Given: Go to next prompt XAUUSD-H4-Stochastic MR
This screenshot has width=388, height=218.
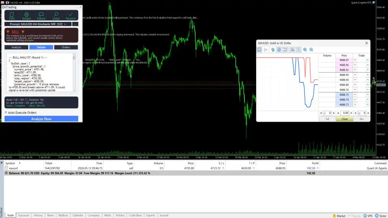Looking at the screenshot, I should [65, 24].
